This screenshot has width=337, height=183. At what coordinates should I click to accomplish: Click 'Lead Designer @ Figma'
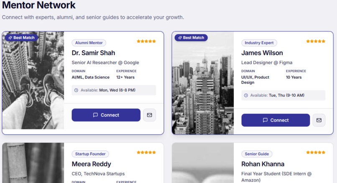point(267,63)
